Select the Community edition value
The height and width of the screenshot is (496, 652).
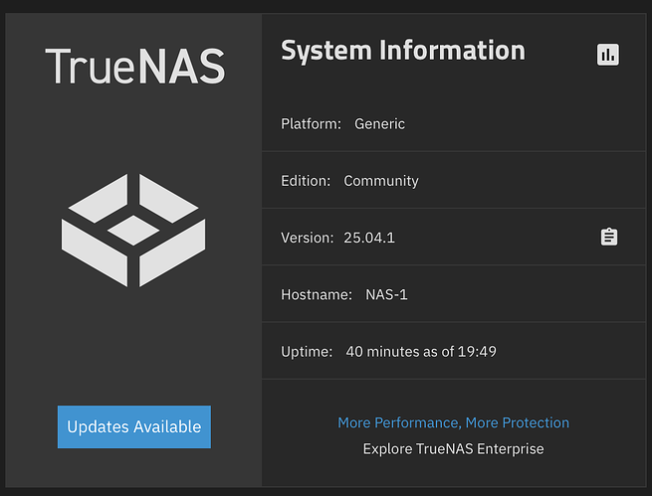coord(380,181)
